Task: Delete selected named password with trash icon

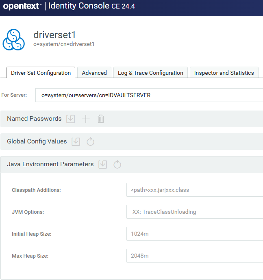Action: click(x=101, y=119)
